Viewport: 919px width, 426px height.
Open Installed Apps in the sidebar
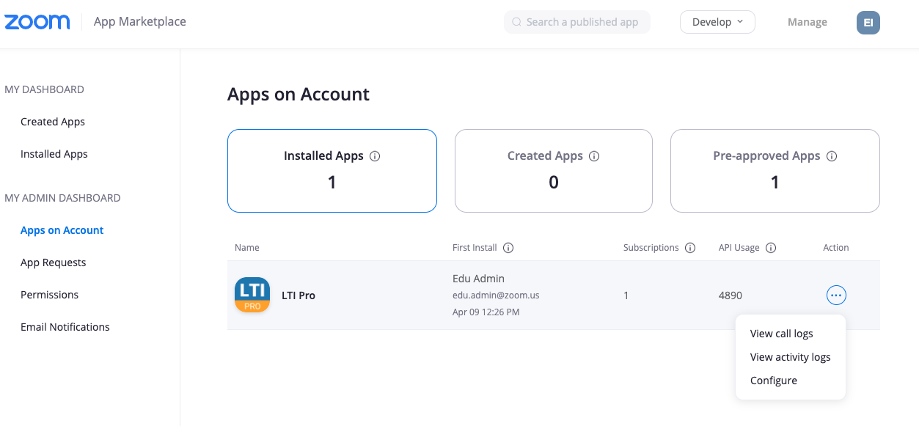point(54,154)
